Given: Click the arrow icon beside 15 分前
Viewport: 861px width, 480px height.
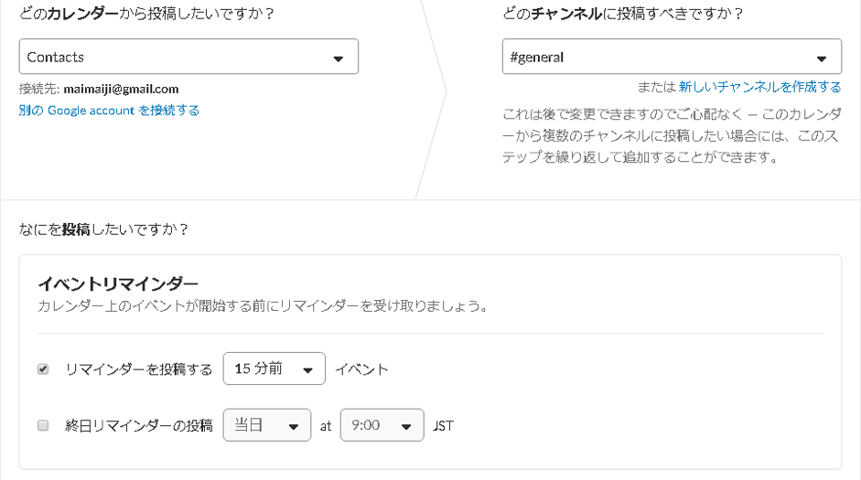Looking at the screenshot, I should tap(307, 370).
